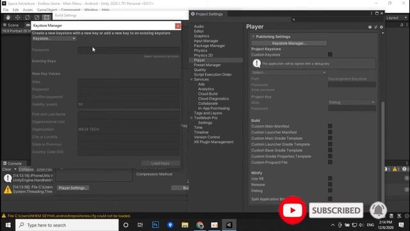Open console Clear dropdown arrow

click(x=15, y=169)
